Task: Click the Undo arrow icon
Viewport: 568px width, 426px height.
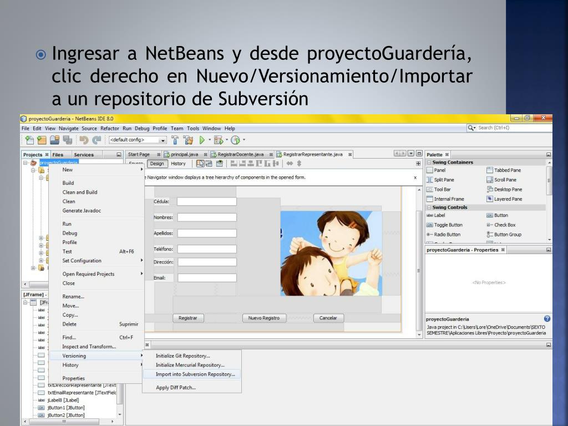Action: pyautogui.click(x=84, y=140)
